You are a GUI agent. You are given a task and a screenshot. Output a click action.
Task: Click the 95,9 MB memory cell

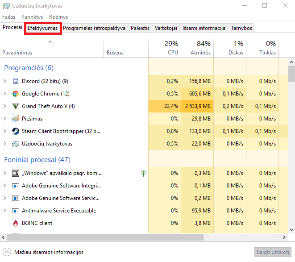pos(197,210)
